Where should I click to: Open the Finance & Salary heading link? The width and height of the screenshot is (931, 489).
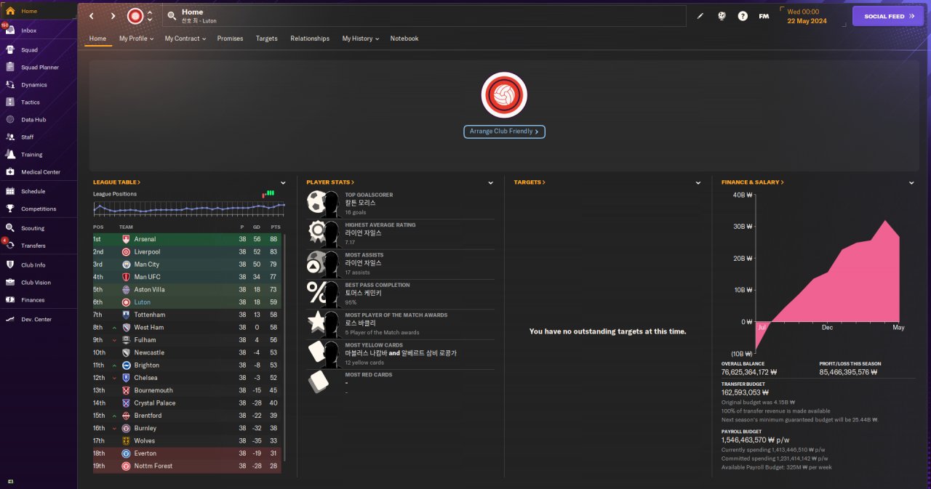coord(753,182)
